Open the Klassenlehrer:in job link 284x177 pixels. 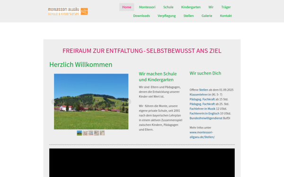pyautogui.click(x=200, y=94)
